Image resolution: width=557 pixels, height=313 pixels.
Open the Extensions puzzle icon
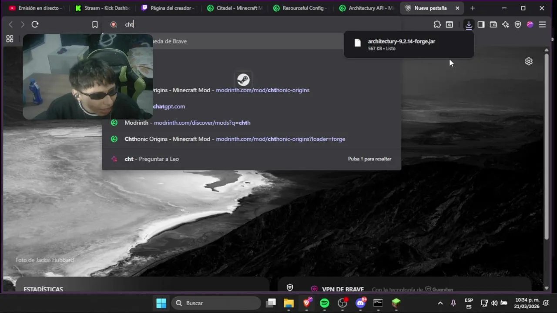[x=437, y=25]
